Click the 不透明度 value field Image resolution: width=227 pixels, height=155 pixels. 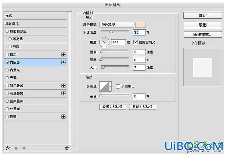point(139,32)
